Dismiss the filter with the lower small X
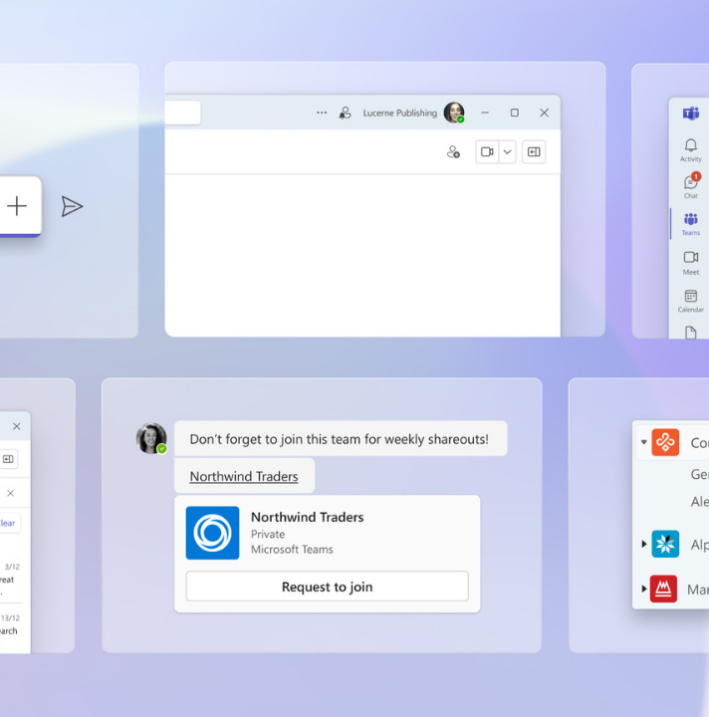Viewport: 709px width, 717px height. pyautogui.click(x=11, y=493)
